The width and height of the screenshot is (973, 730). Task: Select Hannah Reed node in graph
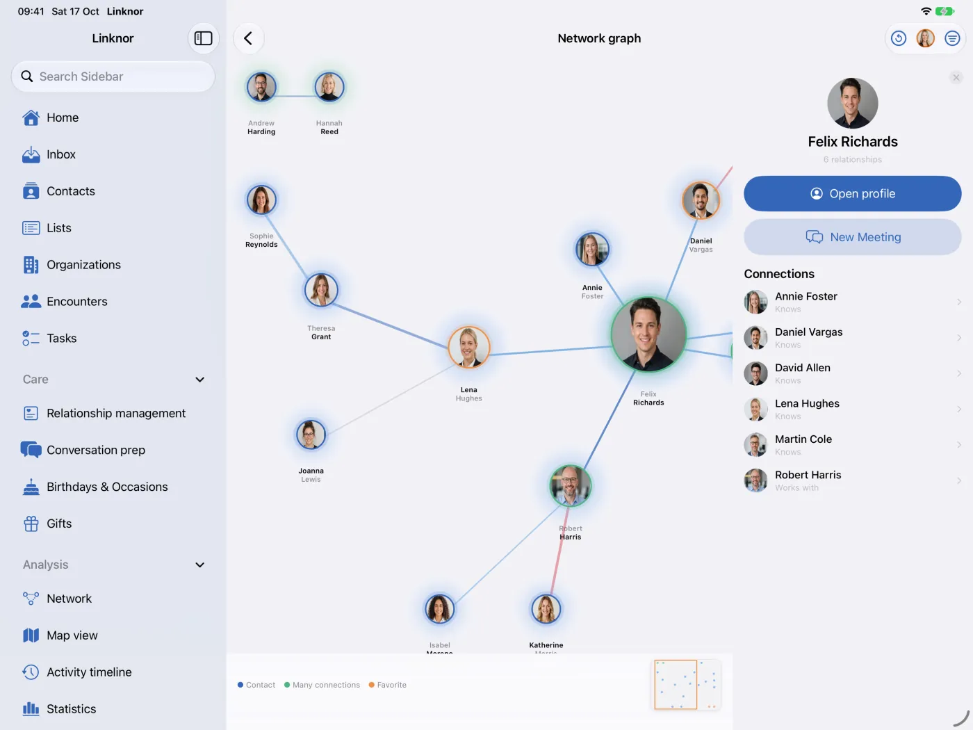click(329, 87)
